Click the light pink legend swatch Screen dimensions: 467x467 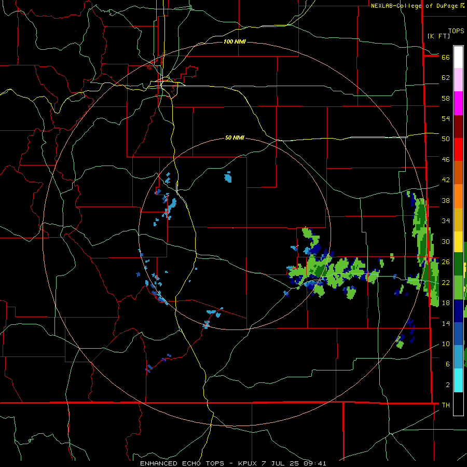coord(458,79)
